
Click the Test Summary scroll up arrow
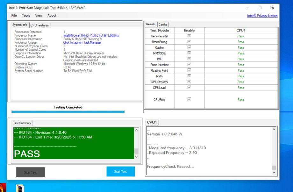[x=136, y=130]
